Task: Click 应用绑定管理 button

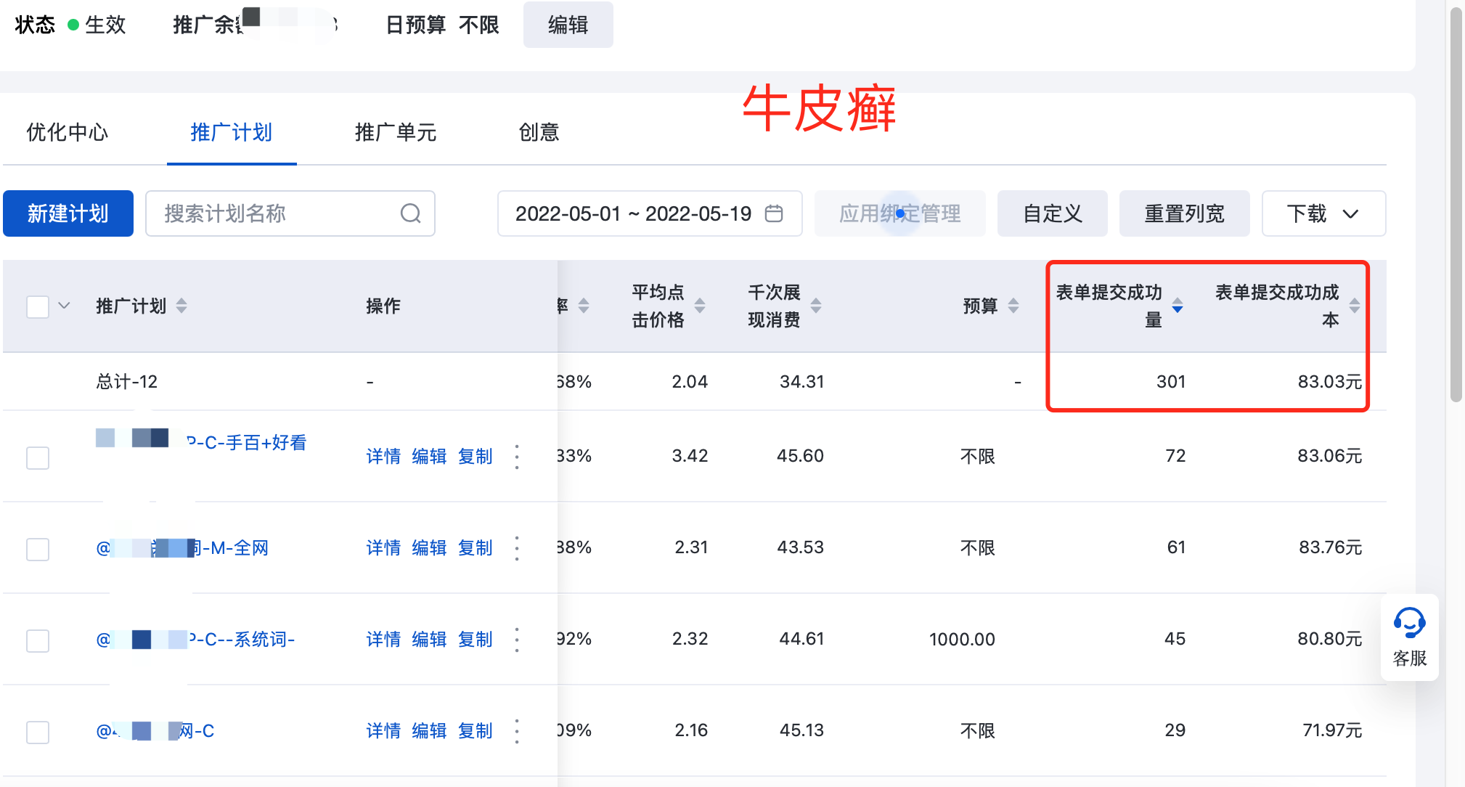Action: [x=899, y=213]
